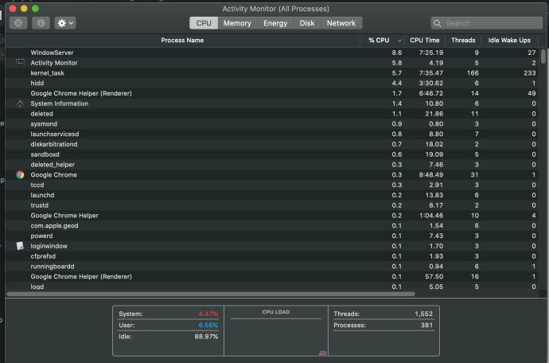
Task: Select the diskarbitrationd process
Action: pos(272,144)
